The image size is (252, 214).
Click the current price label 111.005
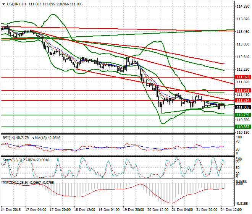click(x=243, y=107)
